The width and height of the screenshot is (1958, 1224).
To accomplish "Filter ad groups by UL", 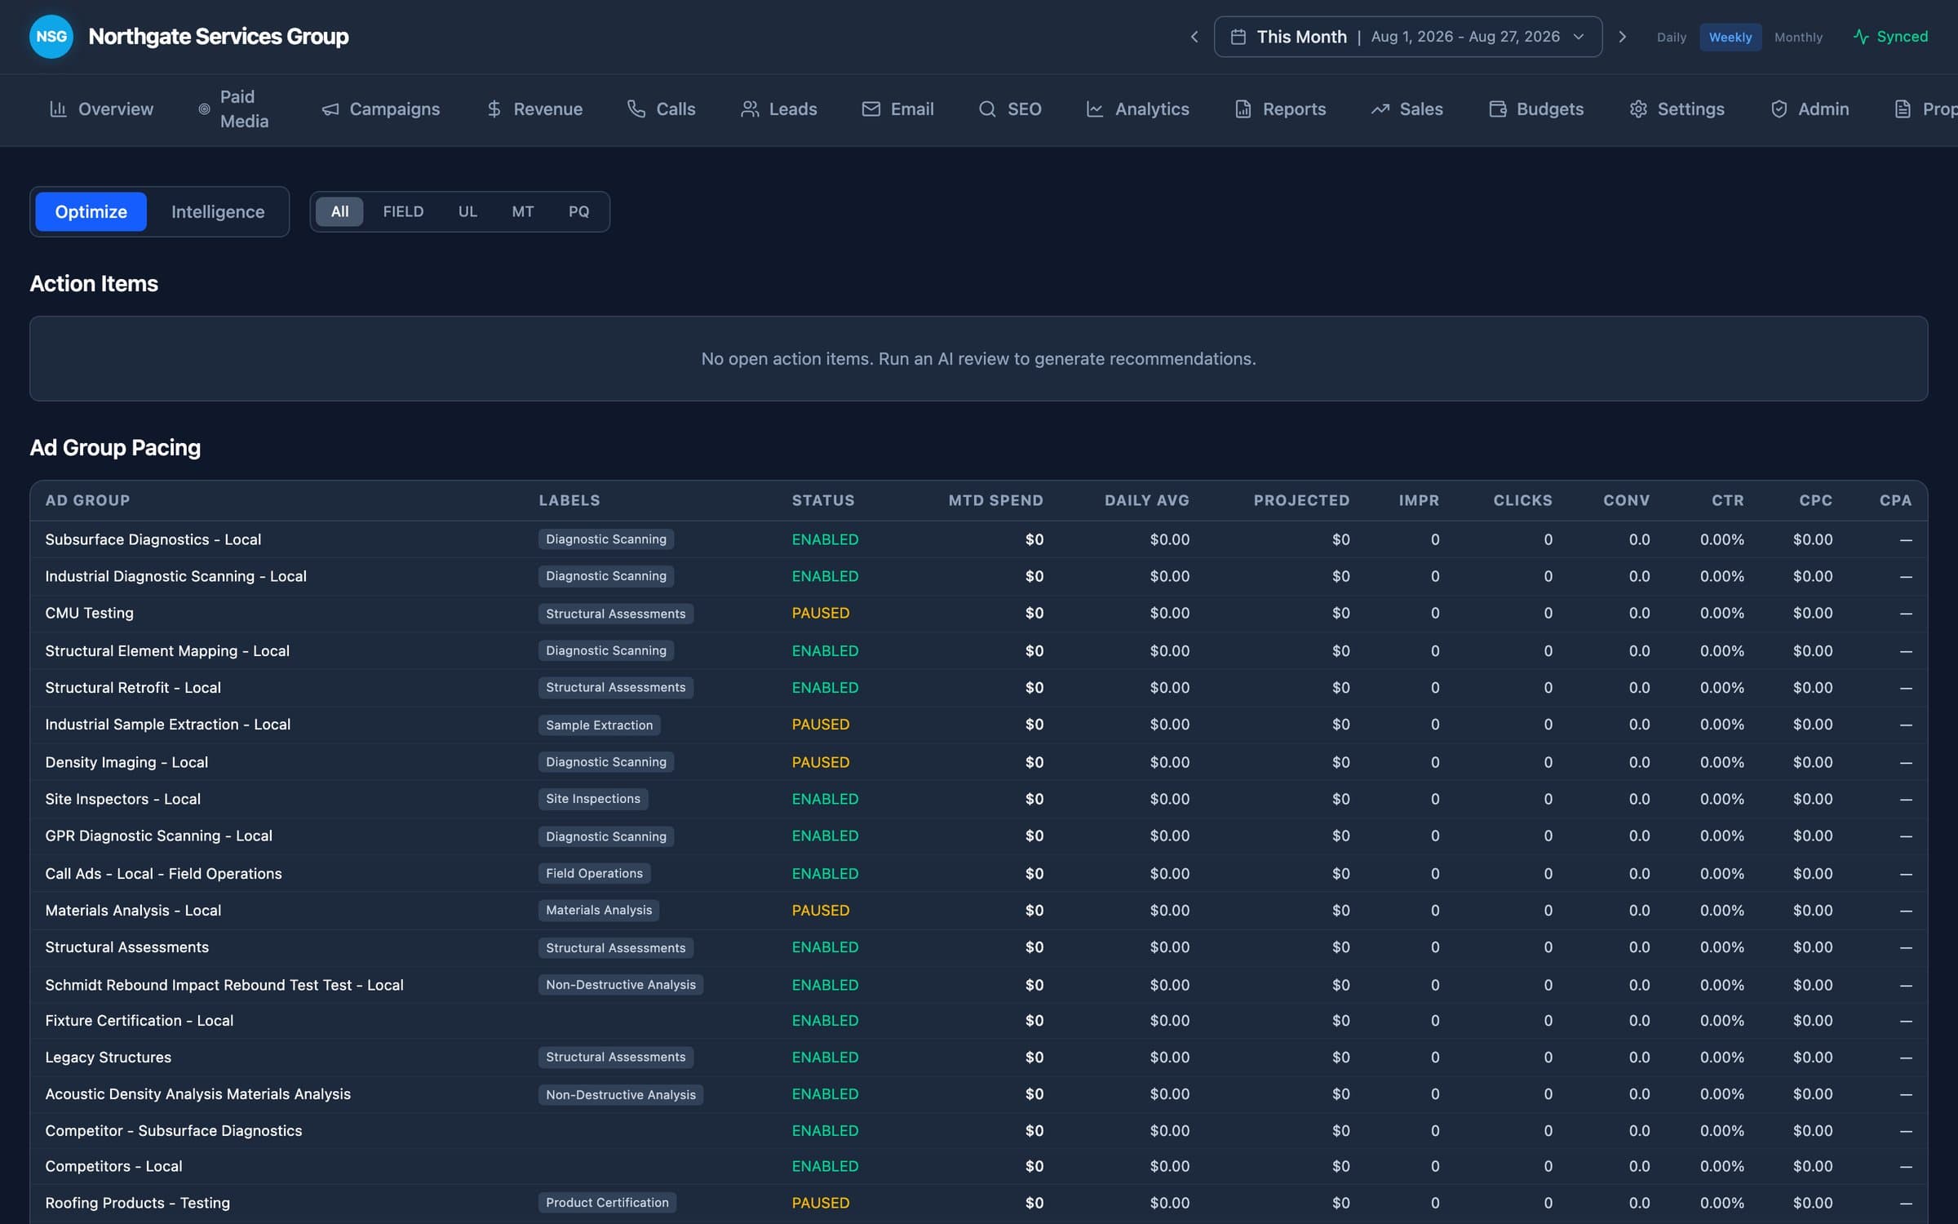I will tap(467, 211).
